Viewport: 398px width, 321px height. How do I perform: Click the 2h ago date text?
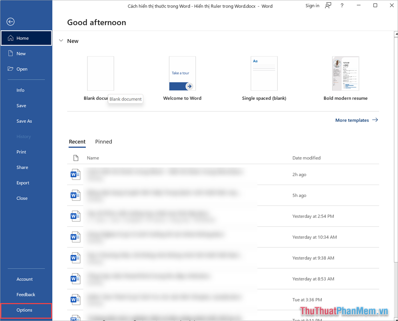299,174
